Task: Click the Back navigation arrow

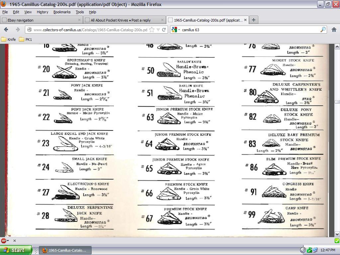Action: coord(6,30)
